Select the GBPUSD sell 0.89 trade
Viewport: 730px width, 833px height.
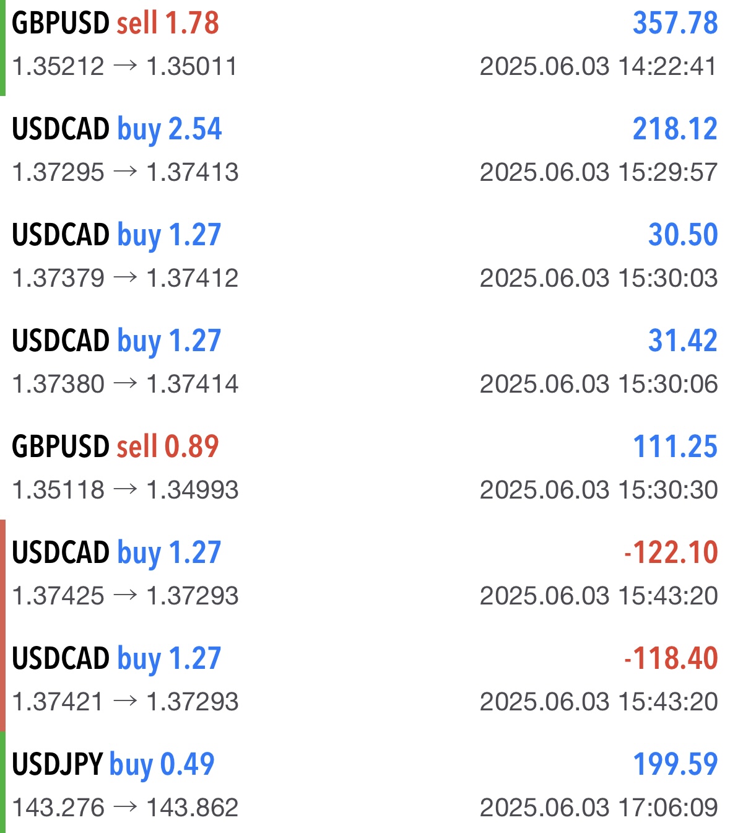(x=116, y=447)
